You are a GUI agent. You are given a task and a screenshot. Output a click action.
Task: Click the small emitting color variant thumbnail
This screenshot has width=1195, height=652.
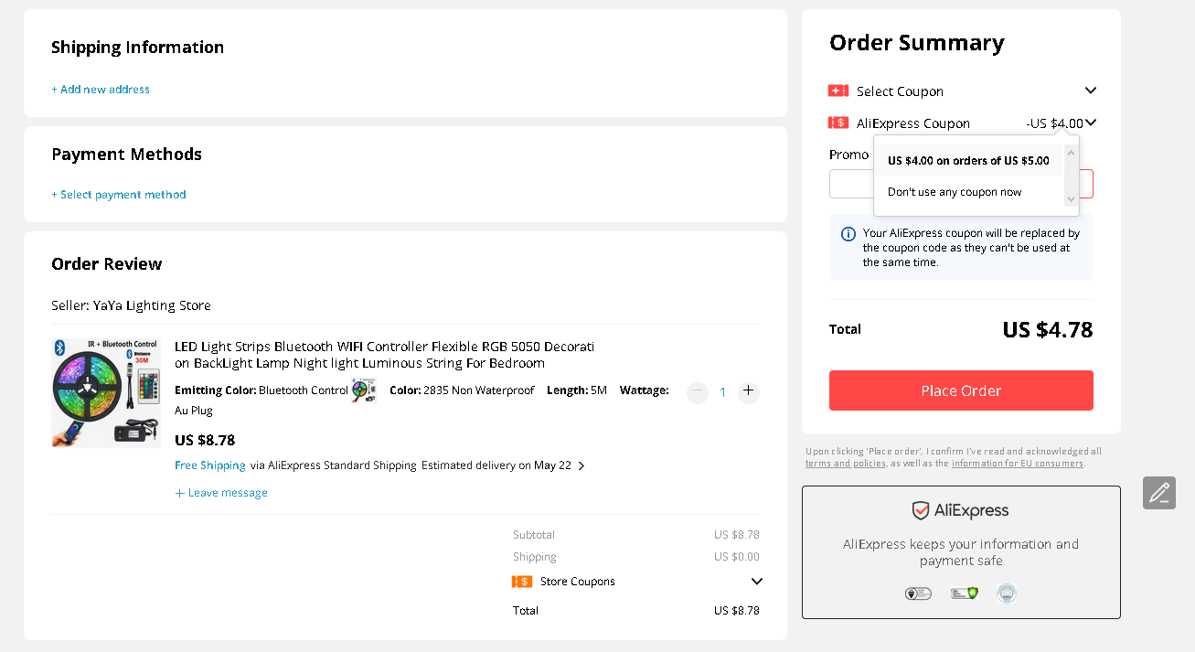coord(364,390)
